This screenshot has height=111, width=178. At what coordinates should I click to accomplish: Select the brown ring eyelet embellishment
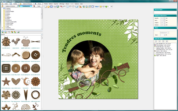[36, 95]
